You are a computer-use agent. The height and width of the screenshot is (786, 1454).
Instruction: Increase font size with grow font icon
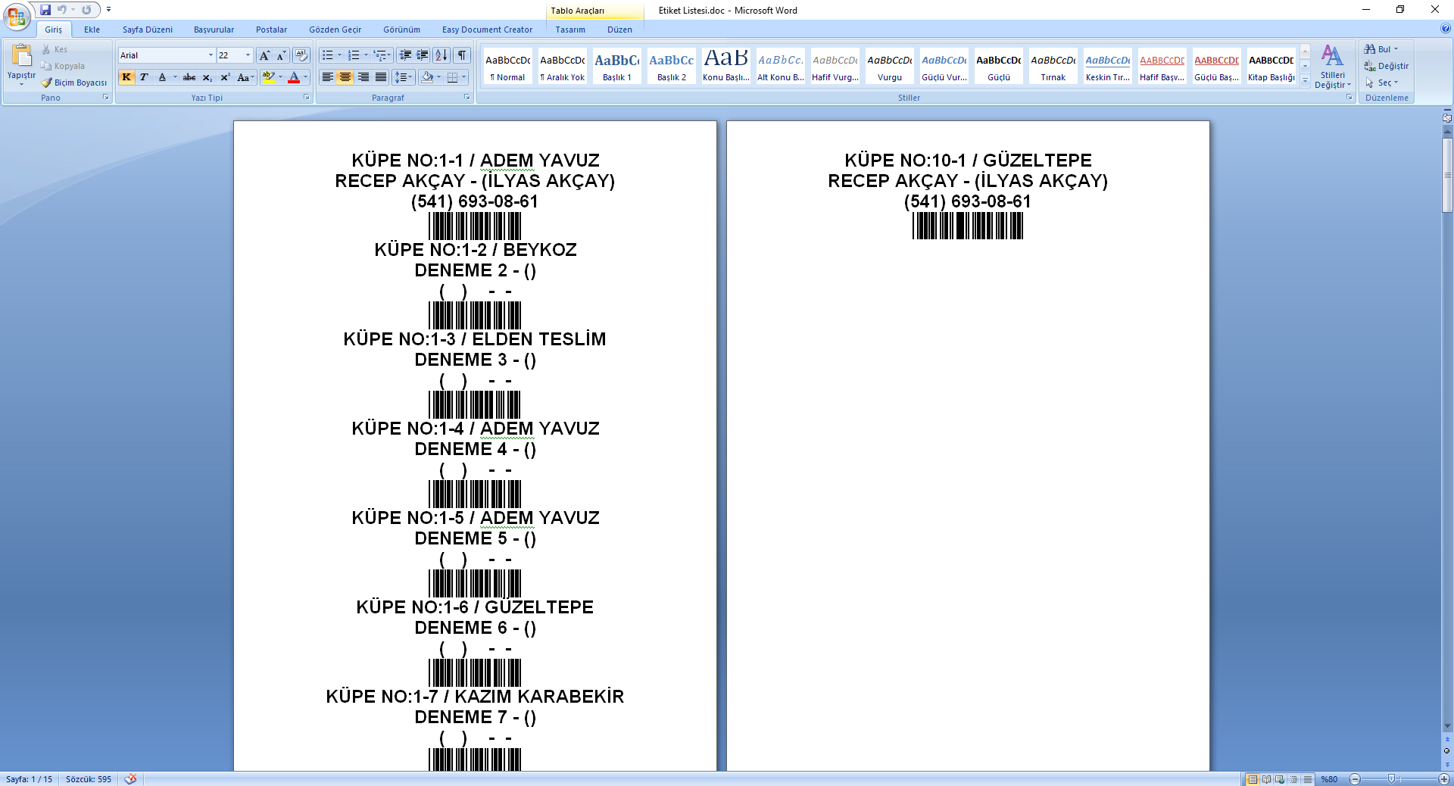coord(264,55)
